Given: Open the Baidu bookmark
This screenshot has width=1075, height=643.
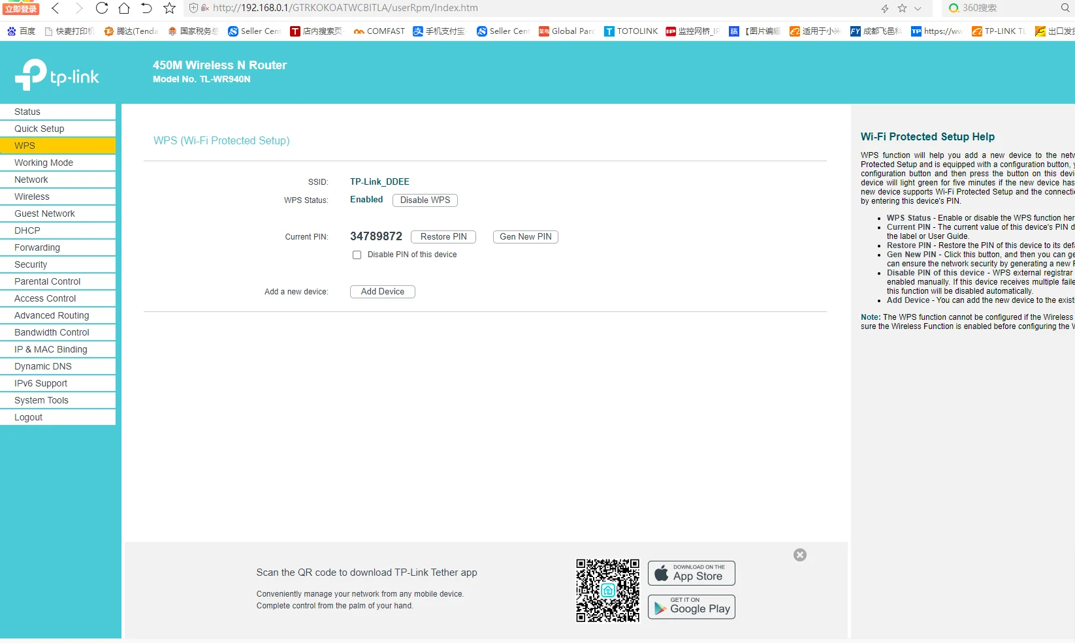Looking at the screenshot, I should click(22, 31).
